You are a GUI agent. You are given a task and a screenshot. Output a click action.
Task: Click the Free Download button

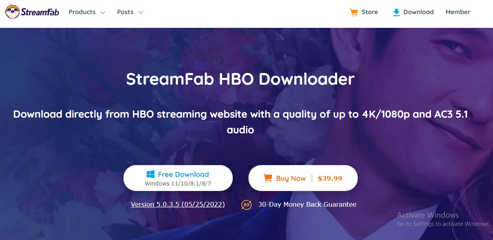tap(178, 178)
